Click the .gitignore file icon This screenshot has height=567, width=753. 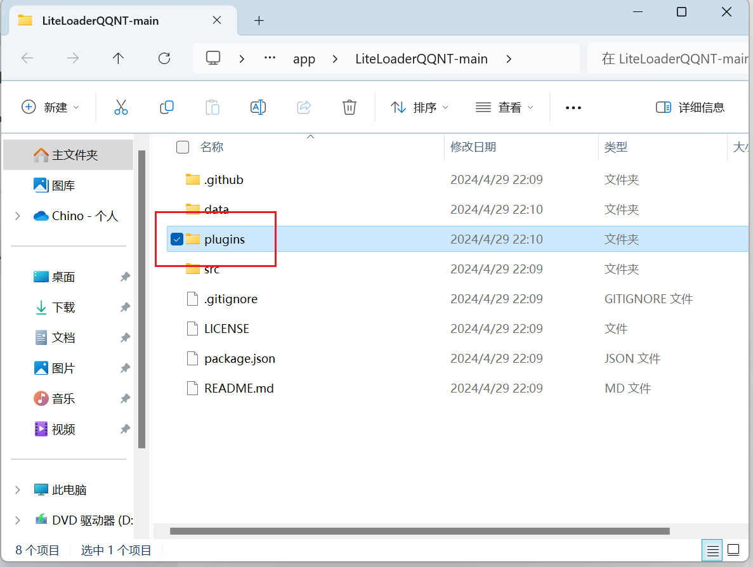click(x=193, y=299)
